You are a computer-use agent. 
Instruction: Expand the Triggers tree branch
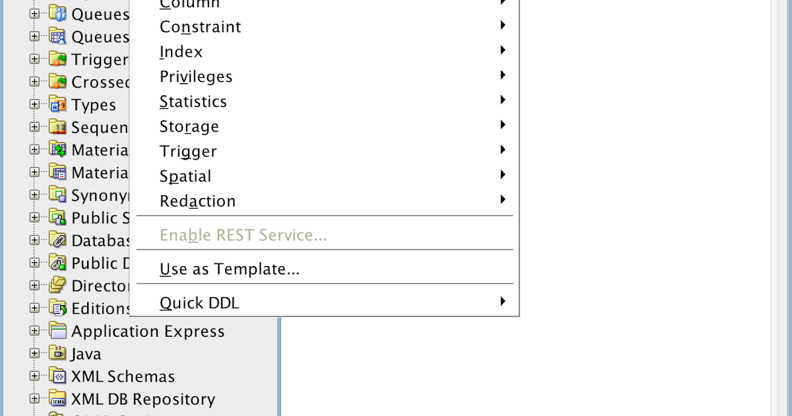tap(34, 59)
